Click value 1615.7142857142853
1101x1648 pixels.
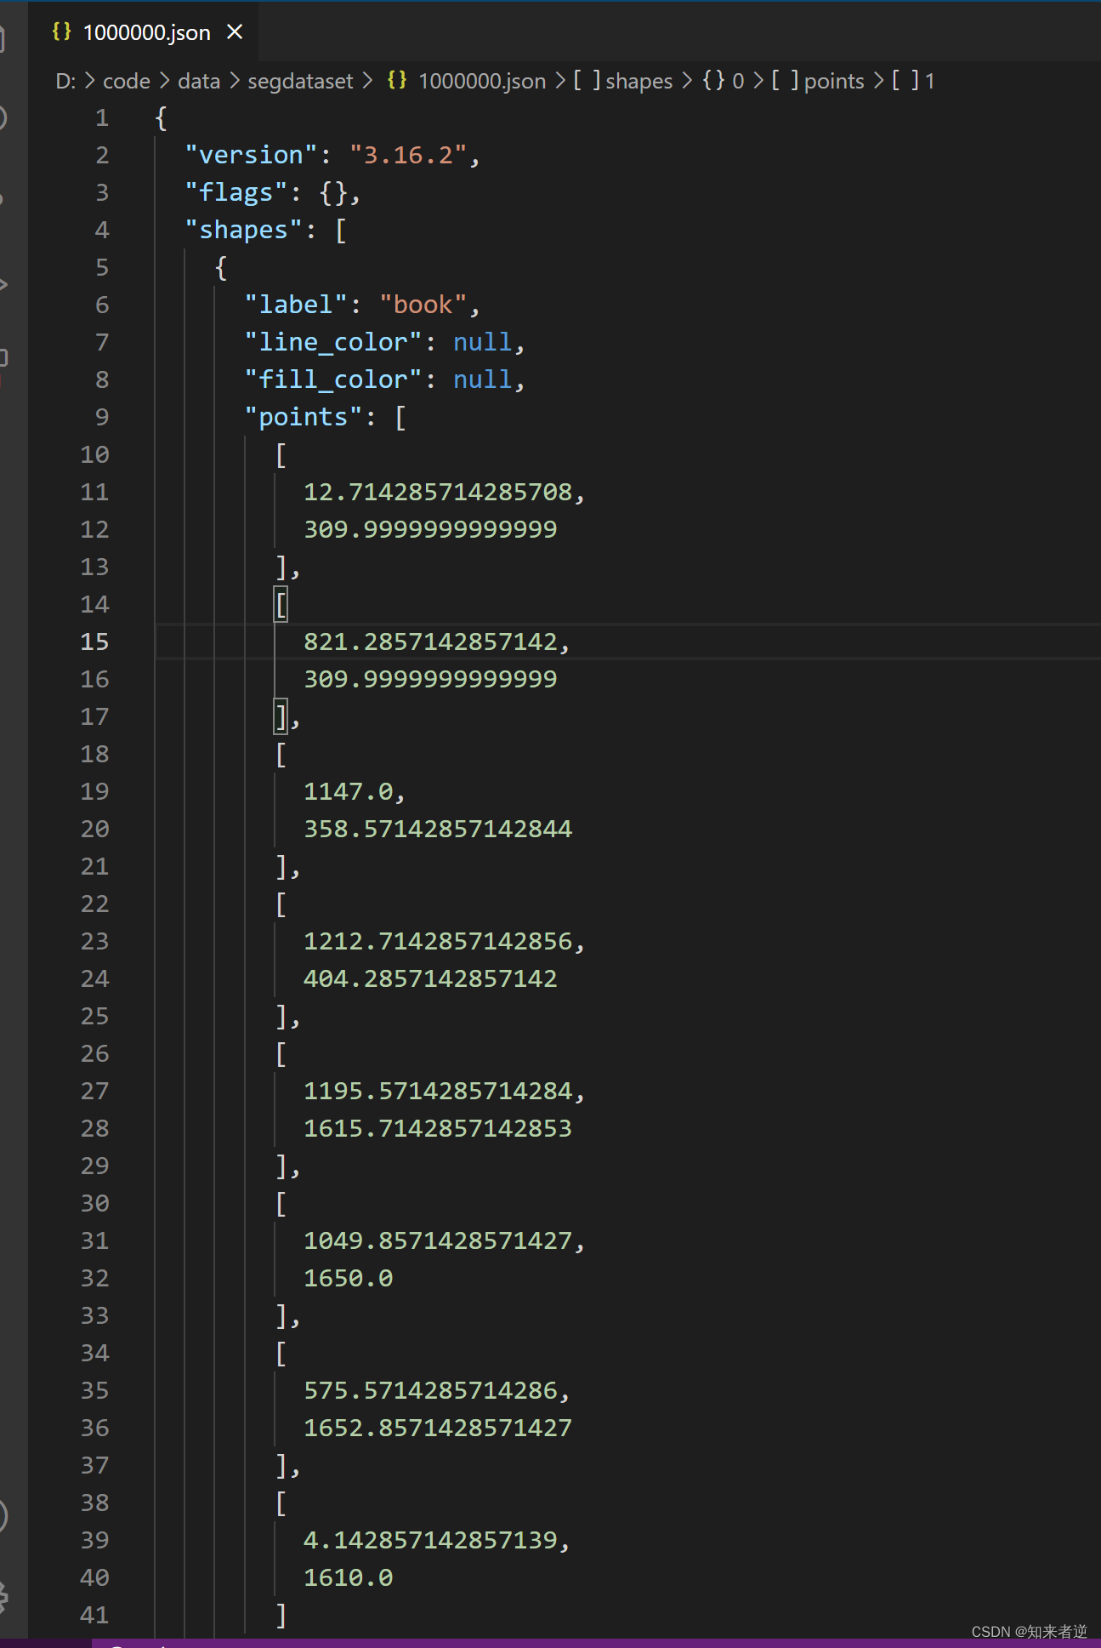pyautogui.click(x=438, y=1128)
